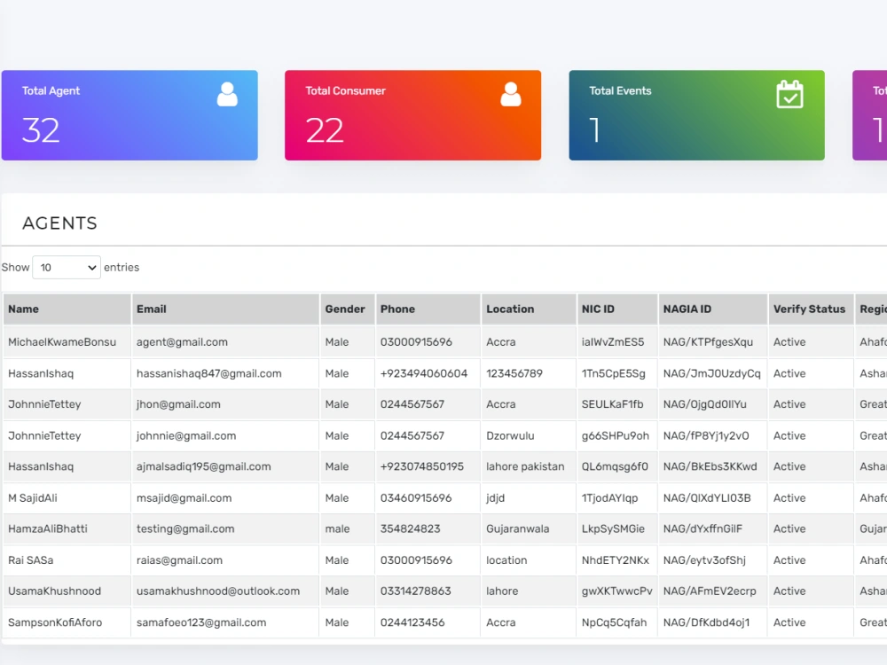Click NIC ID LkpSySMGie
The width and height of the screenshot is (887, 665).
613,528
